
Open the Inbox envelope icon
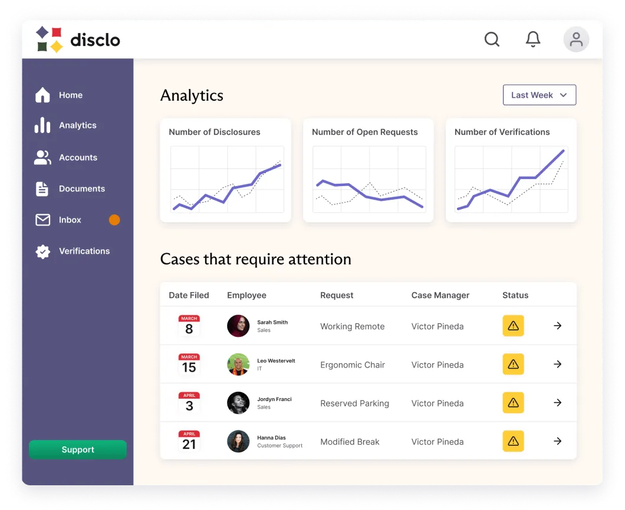click(42, 220)
